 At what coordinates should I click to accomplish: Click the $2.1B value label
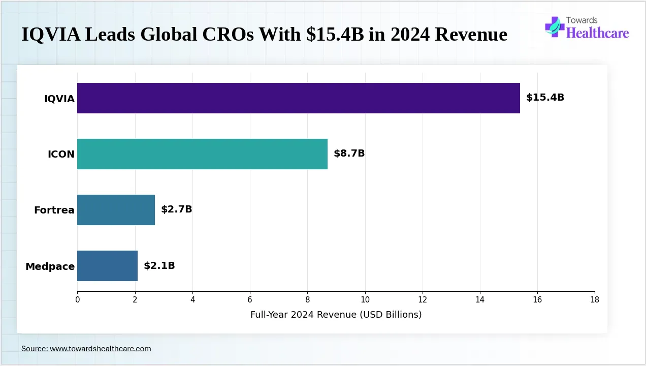coord(159,265)
